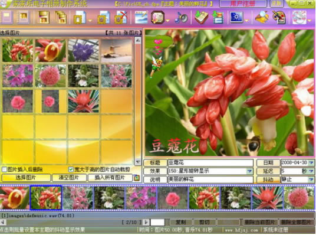The height and width of the screenshot is (235, 316).
Task: Click the 清空图片 button
Action: point(69,178)
